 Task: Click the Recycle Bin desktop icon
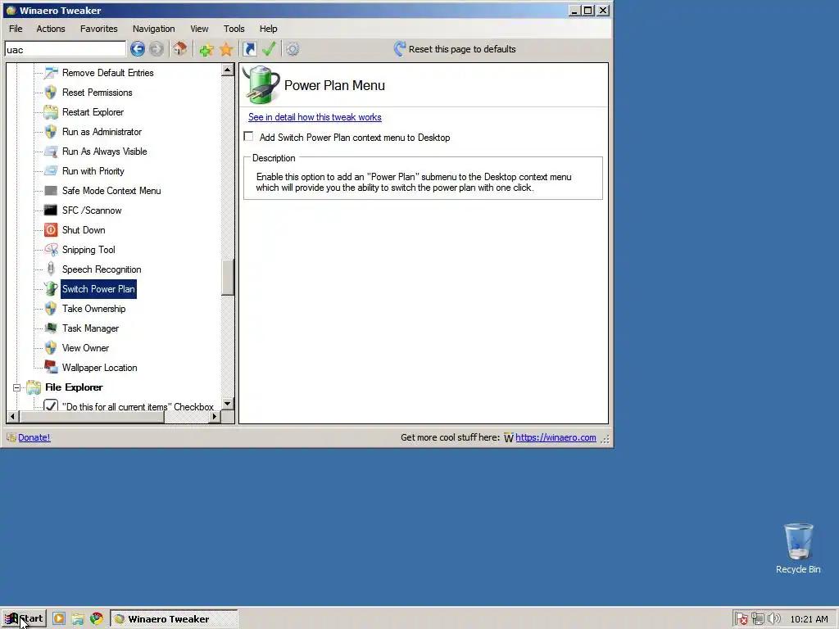tap(798, 549)
